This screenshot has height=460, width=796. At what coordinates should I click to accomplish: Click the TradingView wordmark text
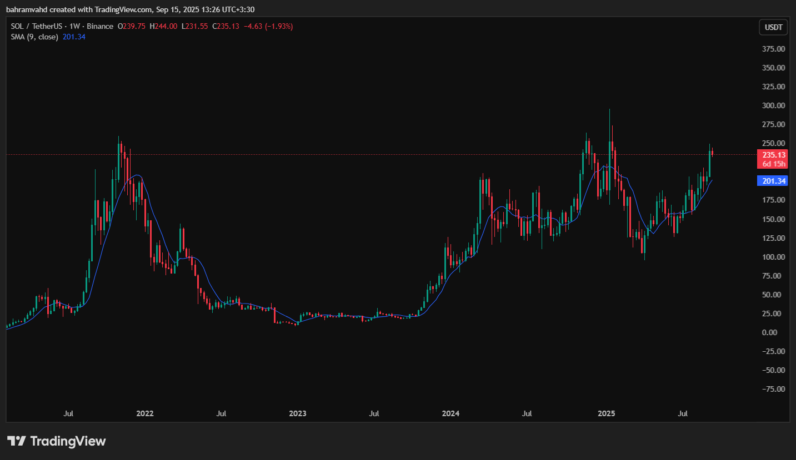(68, 441)
